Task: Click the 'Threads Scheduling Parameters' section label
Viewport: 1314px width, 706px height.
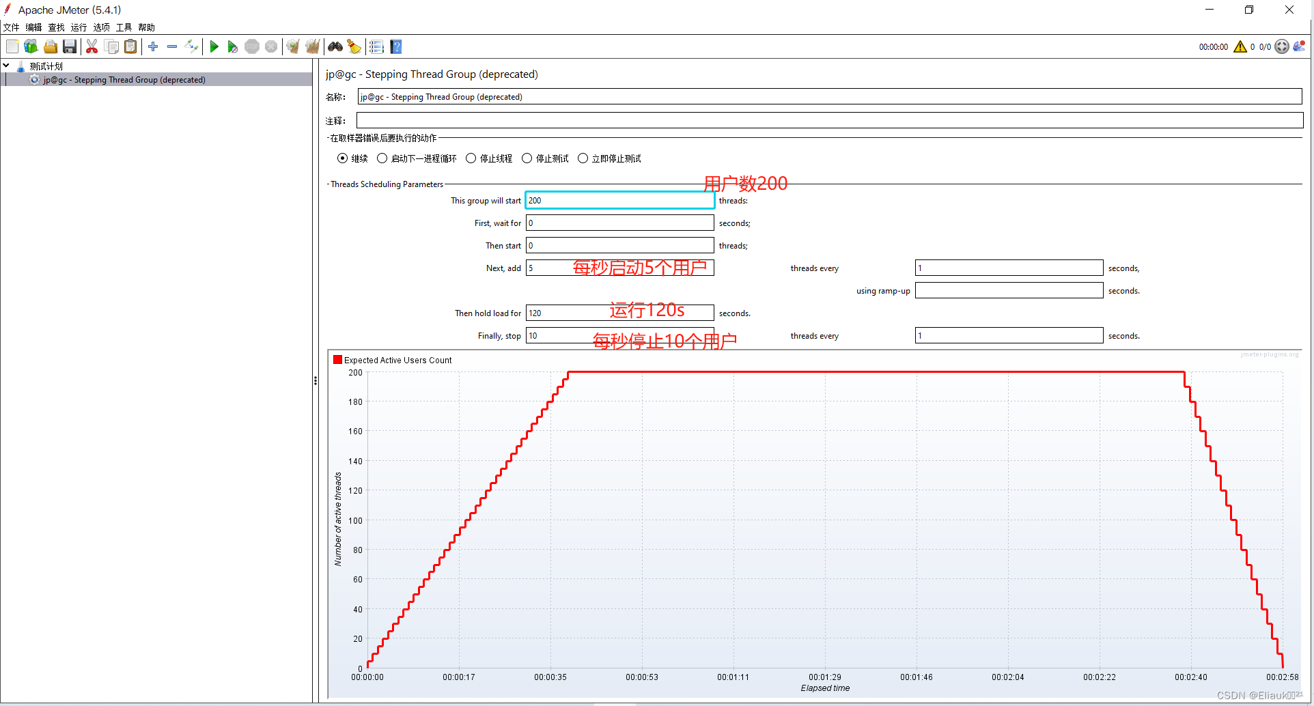Action: click(387, 184)
